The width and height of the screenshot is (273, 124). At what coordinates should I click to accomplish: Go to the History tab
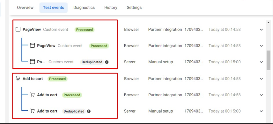(111, 7)
